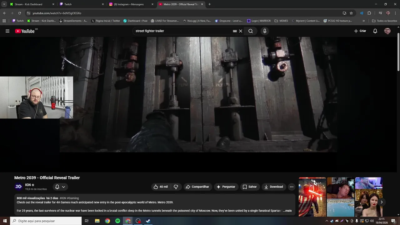400x225 pixels.
Task: Open on-screen keyboard icon in search box
Action: pyautogui.click(x=235, y=31)
